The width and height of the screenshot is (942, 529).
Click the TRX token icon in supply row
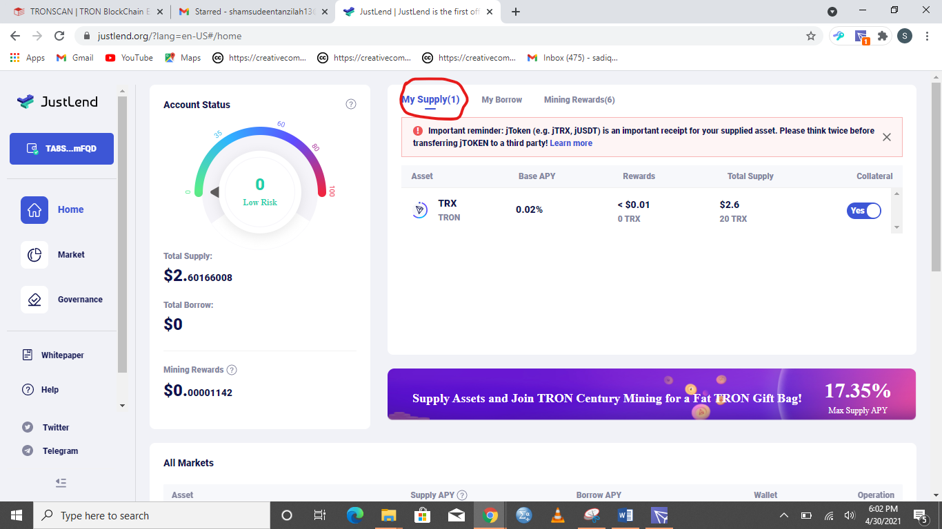click(419, 211)
